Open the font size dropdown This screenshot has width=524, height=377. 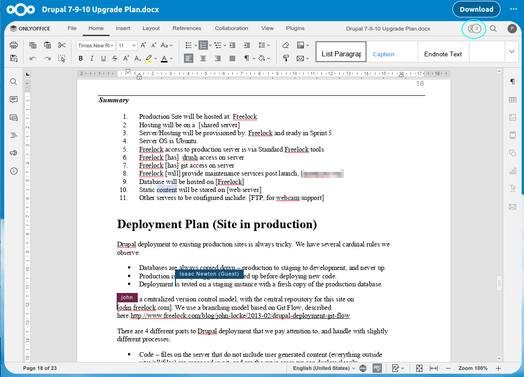point(134,46)
